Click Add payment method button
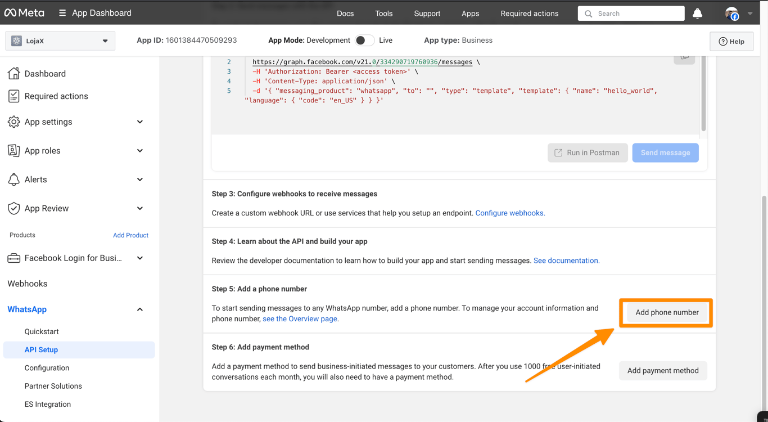This screenshot has width=768, height=422. [663, 371]
